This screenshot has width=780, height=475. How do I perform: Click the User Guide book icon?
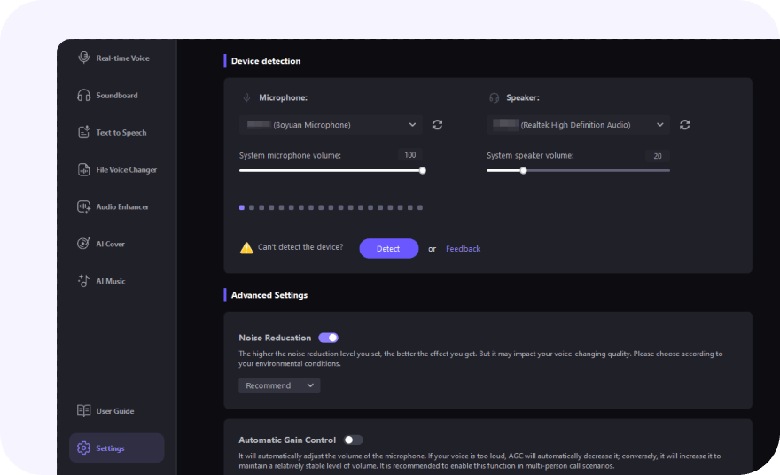click(83, 411)
